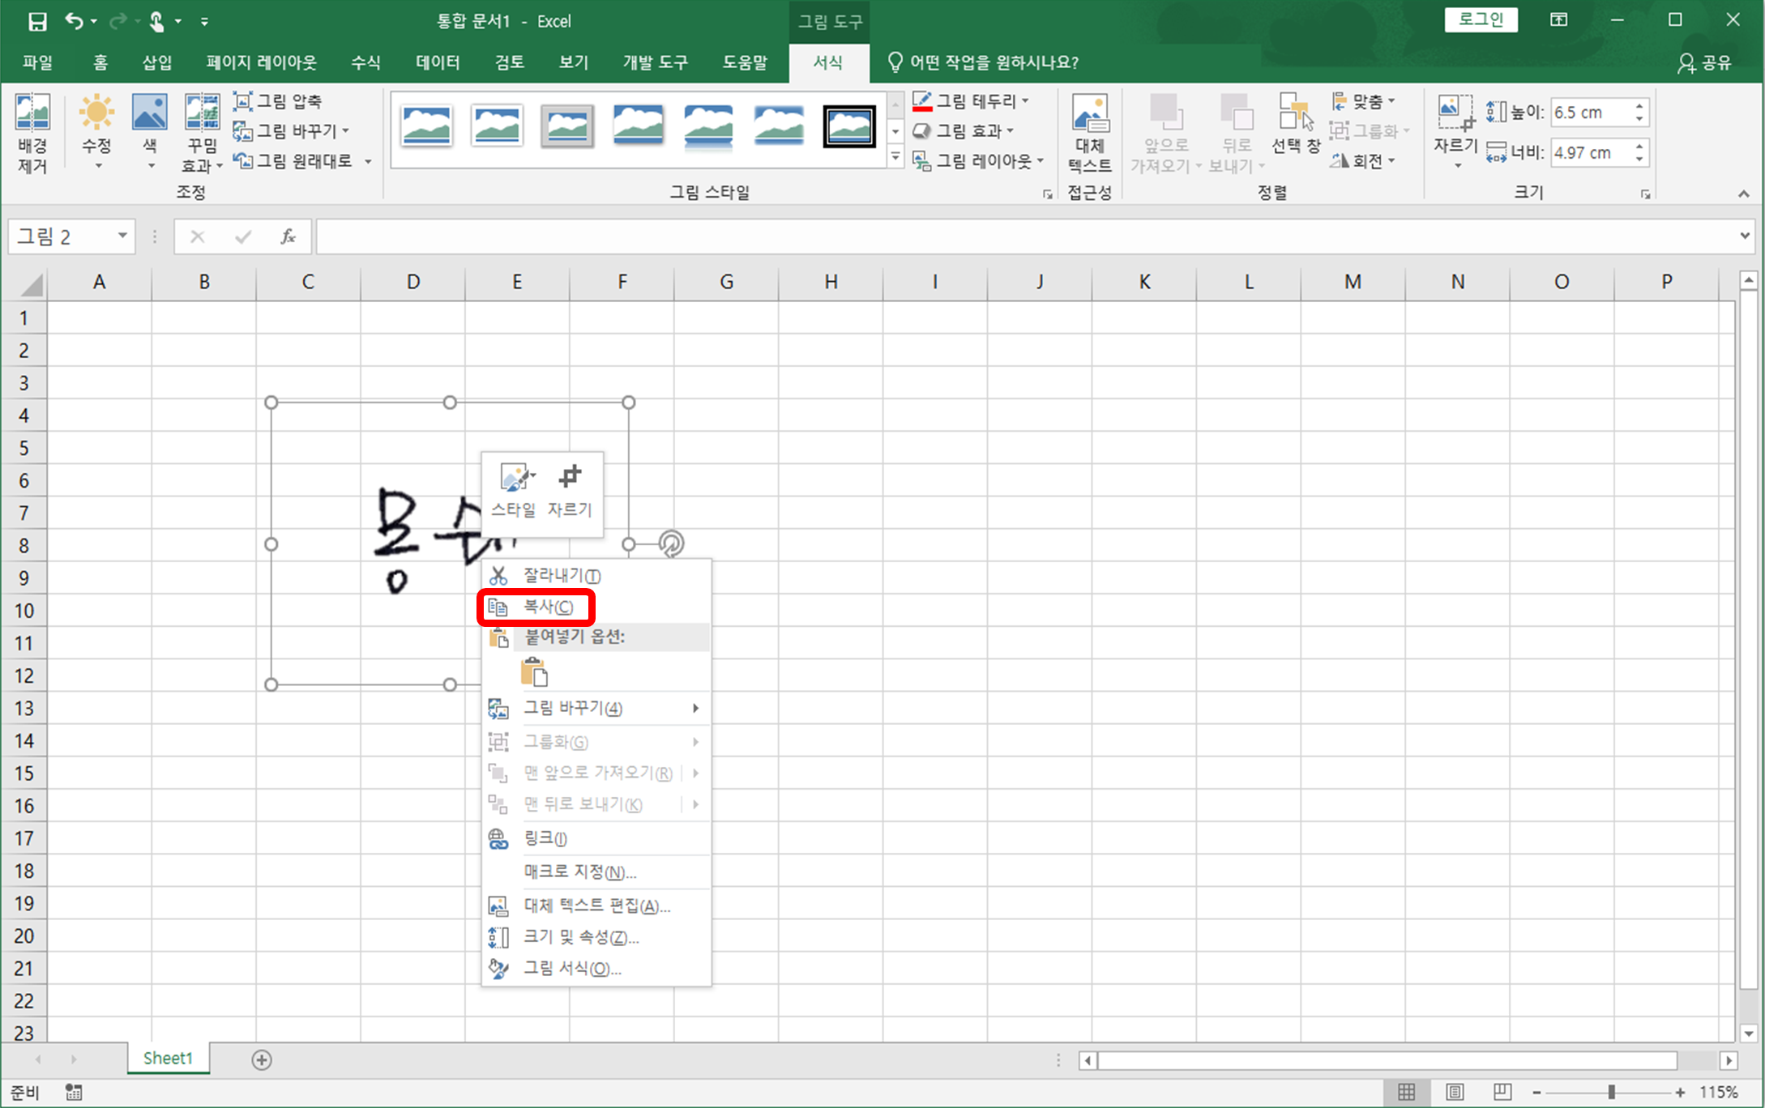Click the 로그인 (Sign in) button
This screenshot has height=1108, width=1765.
pos(1481,20)
